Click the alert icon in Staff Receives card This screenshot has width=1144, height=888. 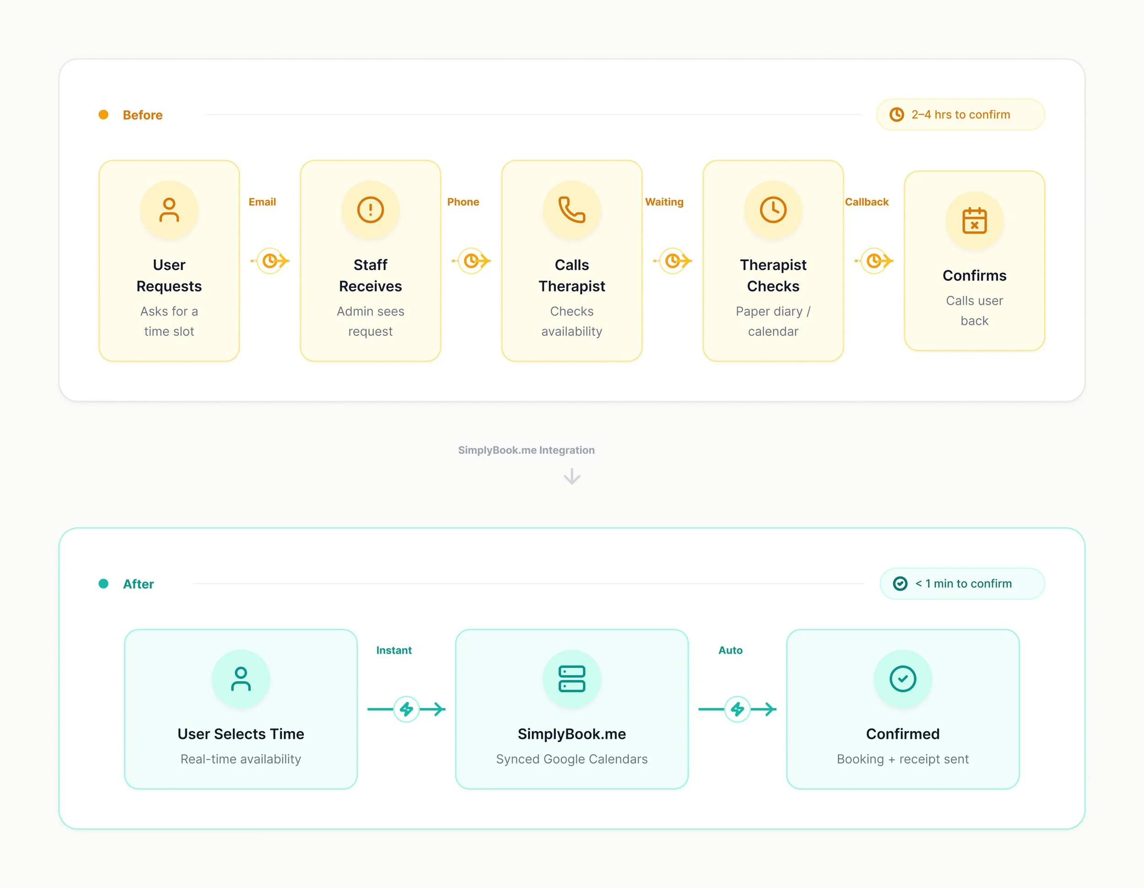370,210
